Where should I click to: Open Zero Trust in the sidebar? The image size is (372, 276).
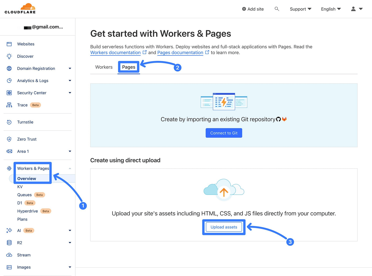click(x=27, y=139)
